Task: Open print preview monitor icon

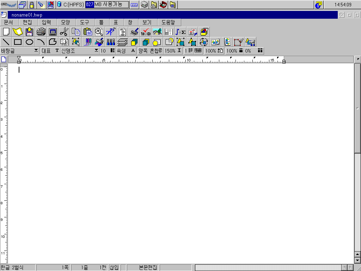Action: click(53, 32)
